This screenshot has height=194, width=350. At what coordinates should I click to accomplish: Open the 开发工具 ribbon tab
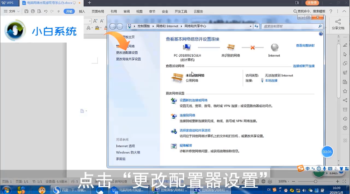pyautogui.click(x=181, y=11)
